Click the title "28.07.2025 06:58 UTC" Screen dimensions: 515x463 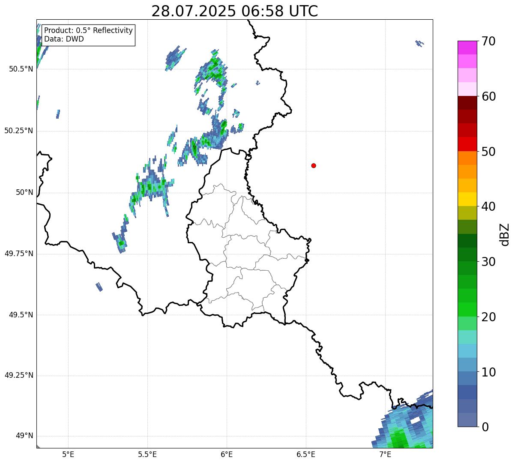pos(235,11)
